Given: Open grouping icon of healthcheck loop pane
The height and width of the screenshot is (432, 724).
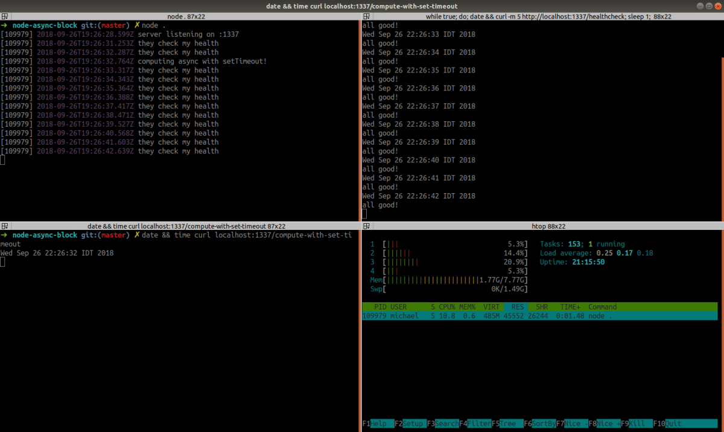Looking at the screenshot, I should [366, 16].
